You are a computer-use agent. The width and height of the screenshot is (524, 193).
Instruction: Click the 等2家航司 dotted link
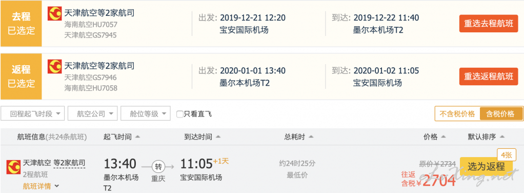point(69,163)
